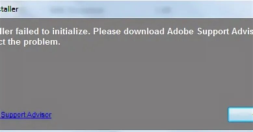Click the 'ct the problem.' message line
Viewport: 253px width, 132px height.
tap(30, 42)
